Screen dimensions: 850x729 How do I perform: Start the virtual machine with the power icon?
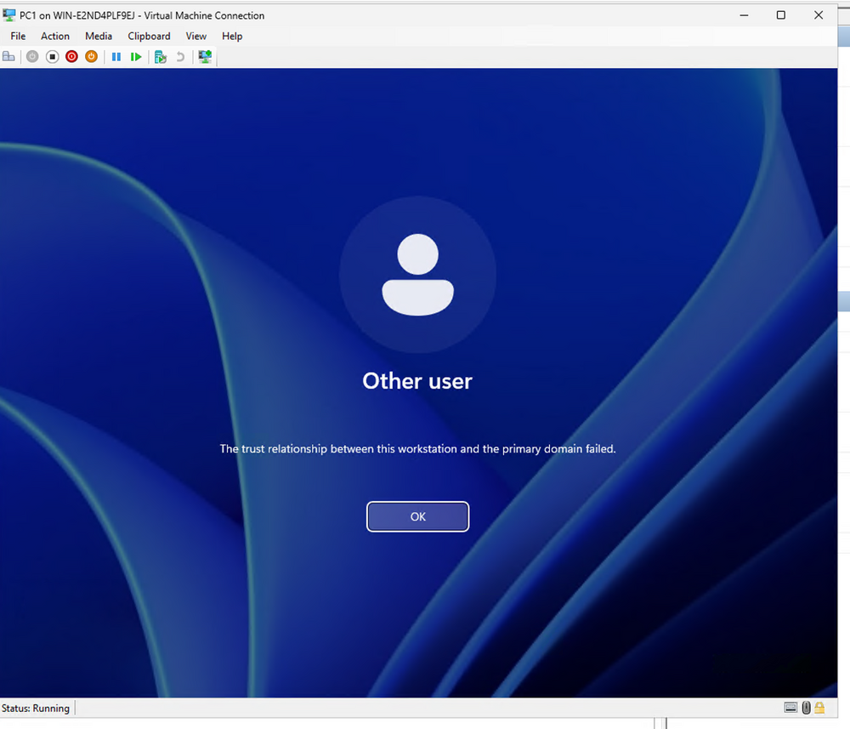click(x=31, y=56)
